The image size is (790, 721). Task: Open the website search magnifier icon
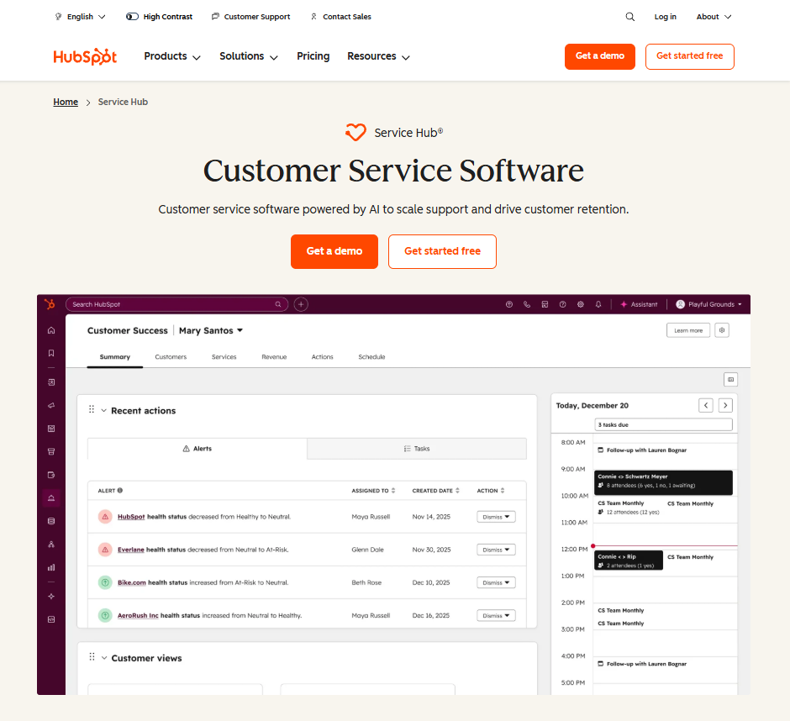[x=629, y=17]
